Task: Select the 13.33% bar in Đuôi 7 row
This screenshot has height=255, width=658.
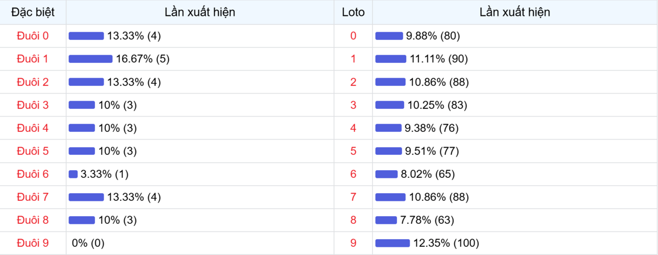Action: [86, 197]
